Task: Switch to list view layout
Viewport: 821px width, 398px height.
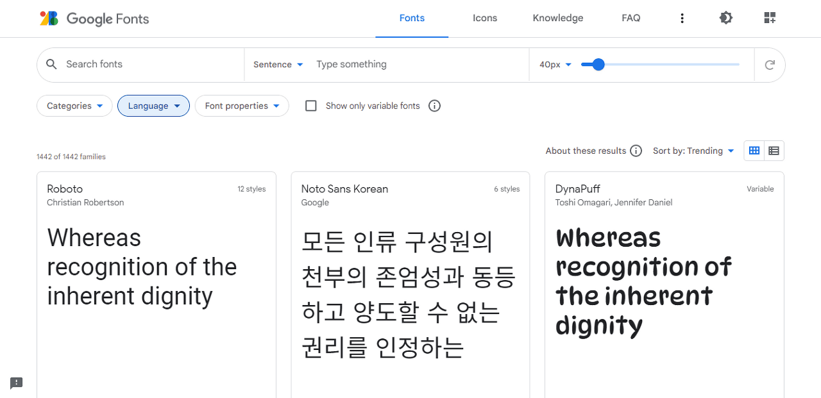Action: click(774, 150)
